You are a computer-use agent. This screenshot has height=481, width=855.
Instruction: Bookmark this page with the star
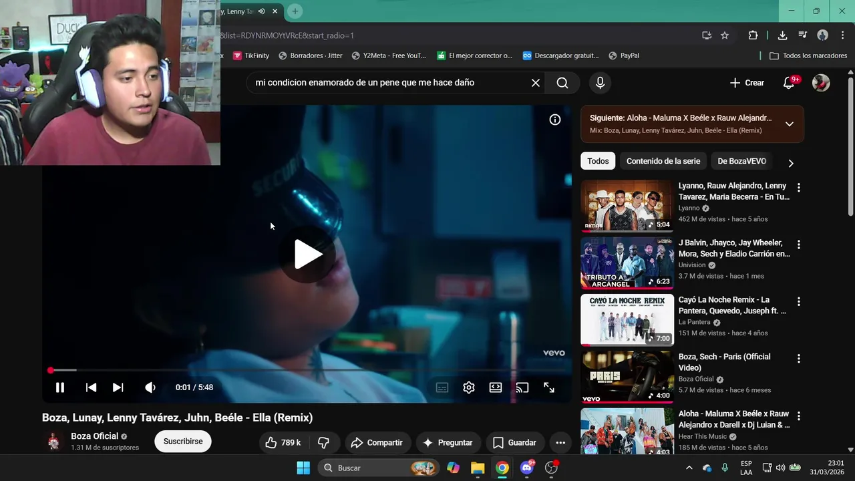[x=725, y=35]
